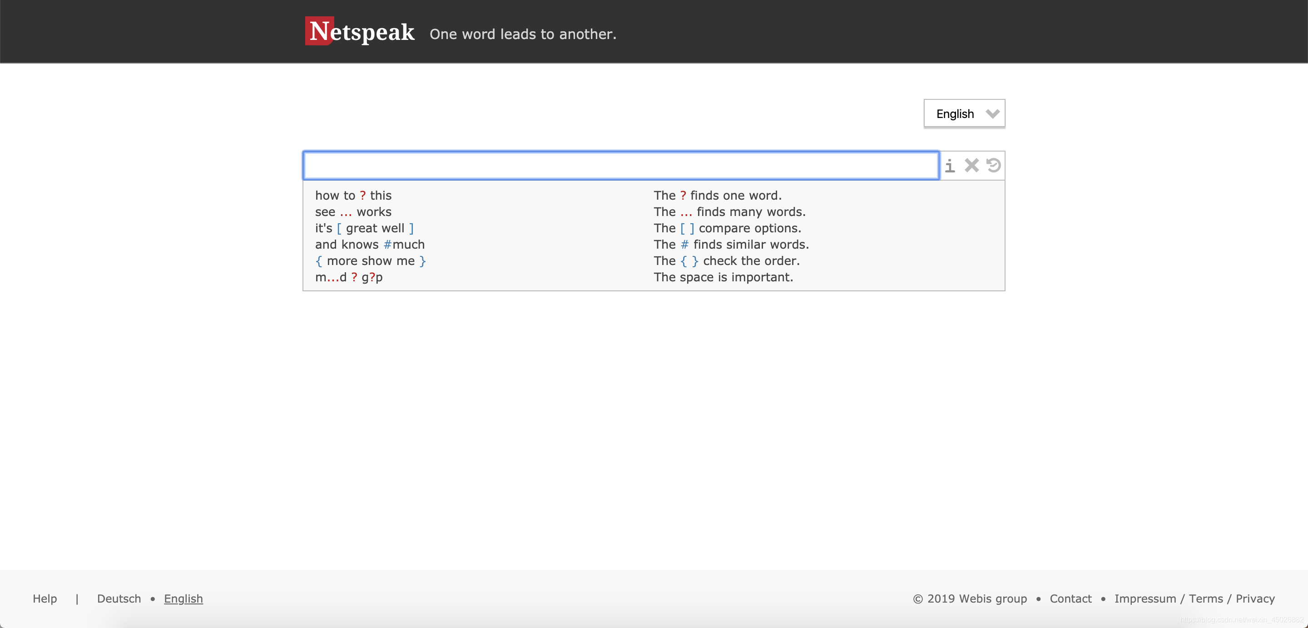Image resolution: width=1308 pixels, height=628 pixels.
Task: Open the language selector labeled English
Action: point(955,113)
